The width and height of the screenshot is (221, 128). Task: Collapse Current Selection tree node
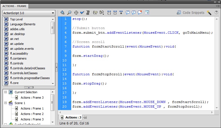click(x=5, y=92)
